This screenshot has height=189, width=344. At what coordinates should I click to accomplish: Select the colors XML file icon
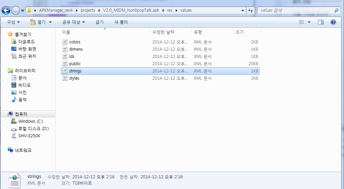pos(65,42)
